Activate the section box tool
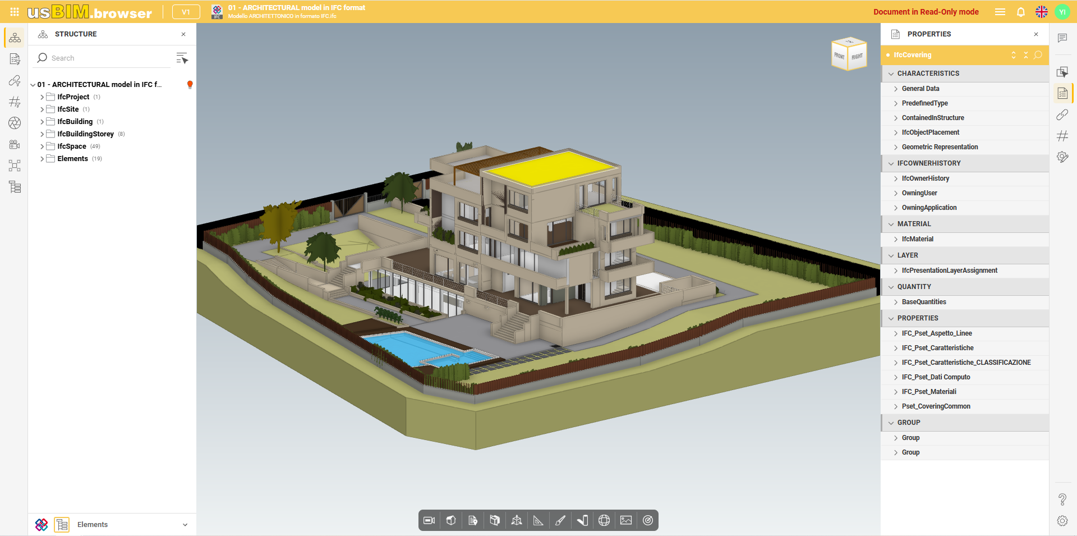The height and width of the screenshot is (536, 1077). tap(495, 520)
